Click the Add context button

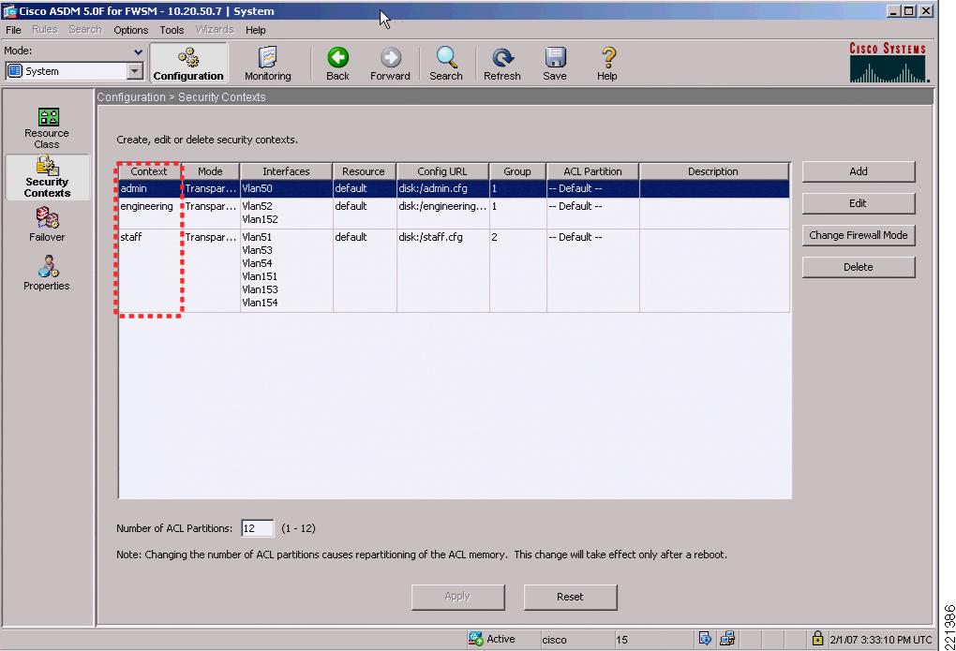pyautogui.click(x=859, y=171)
